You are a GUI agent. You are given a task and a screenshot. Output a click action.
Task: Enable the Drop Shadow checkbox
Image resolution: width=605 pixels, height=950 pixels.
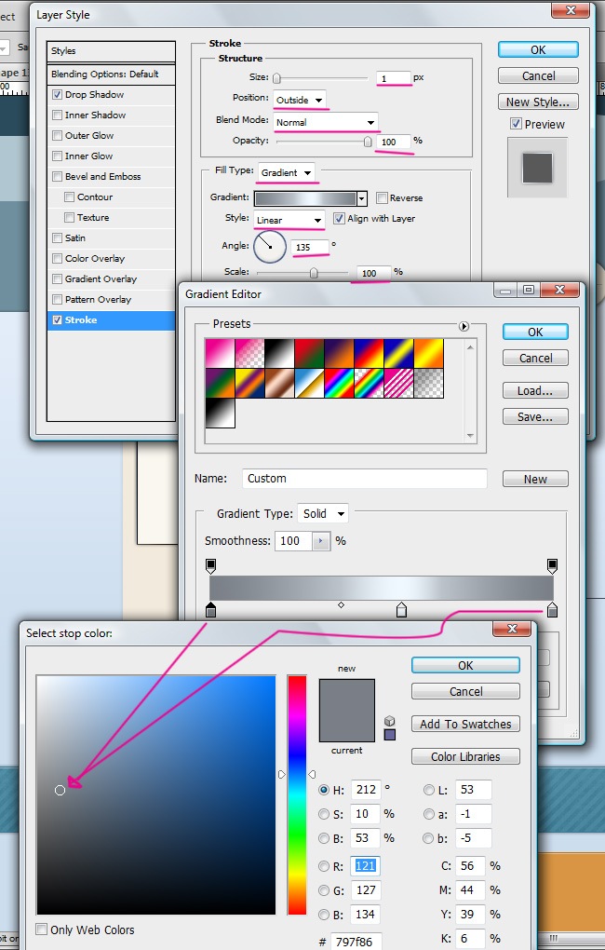coord(58,94)
